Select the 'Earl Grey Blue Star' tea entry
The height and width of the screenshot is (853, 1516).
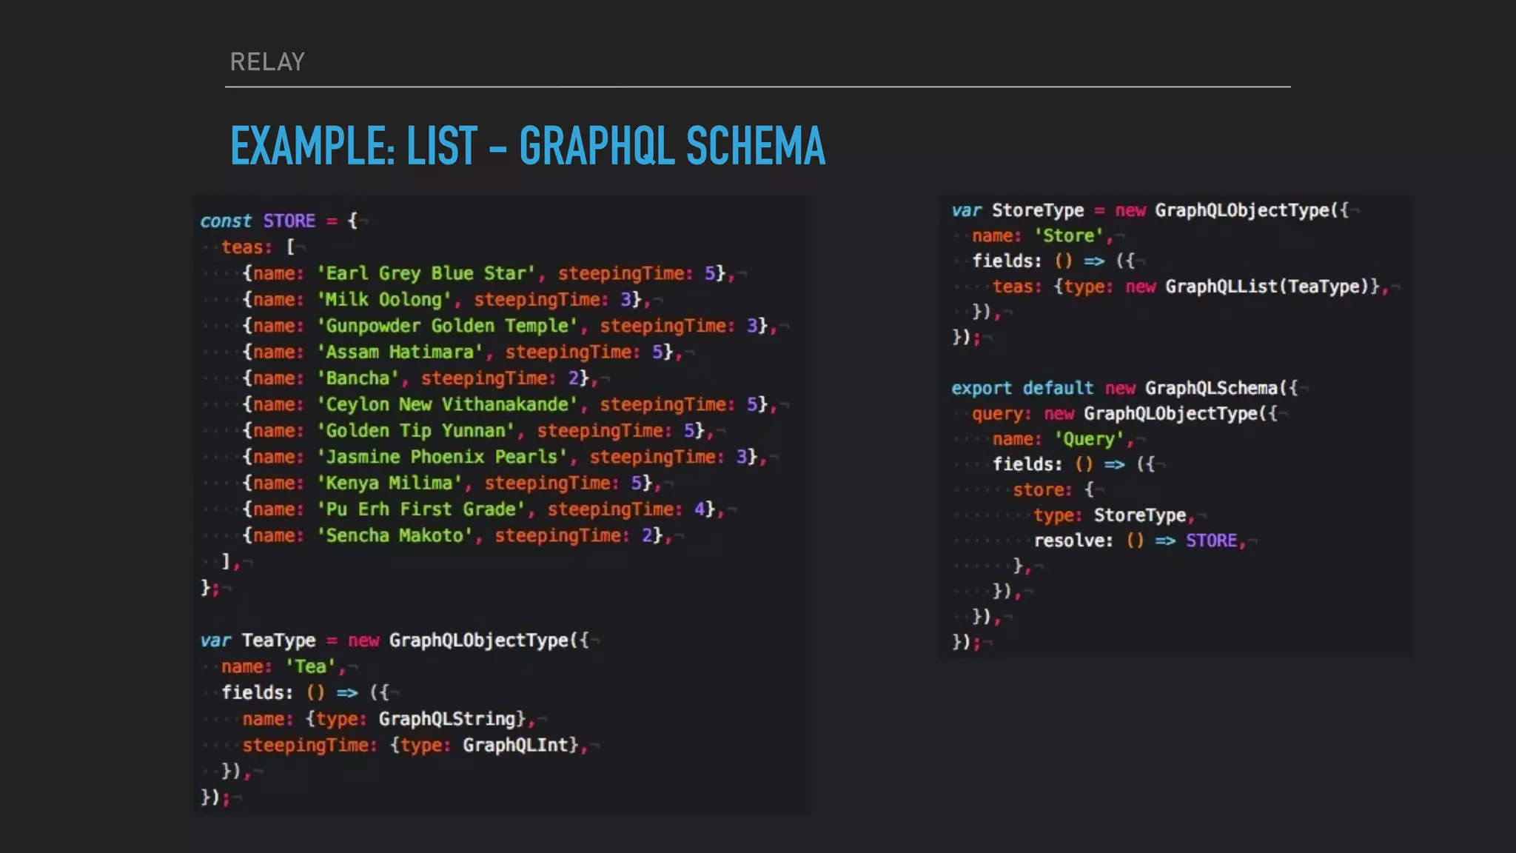point(427,273)
